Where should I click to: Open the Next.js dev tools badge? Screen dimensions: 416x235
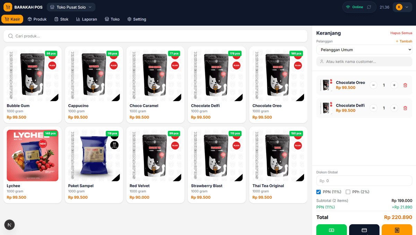point(9,225)
